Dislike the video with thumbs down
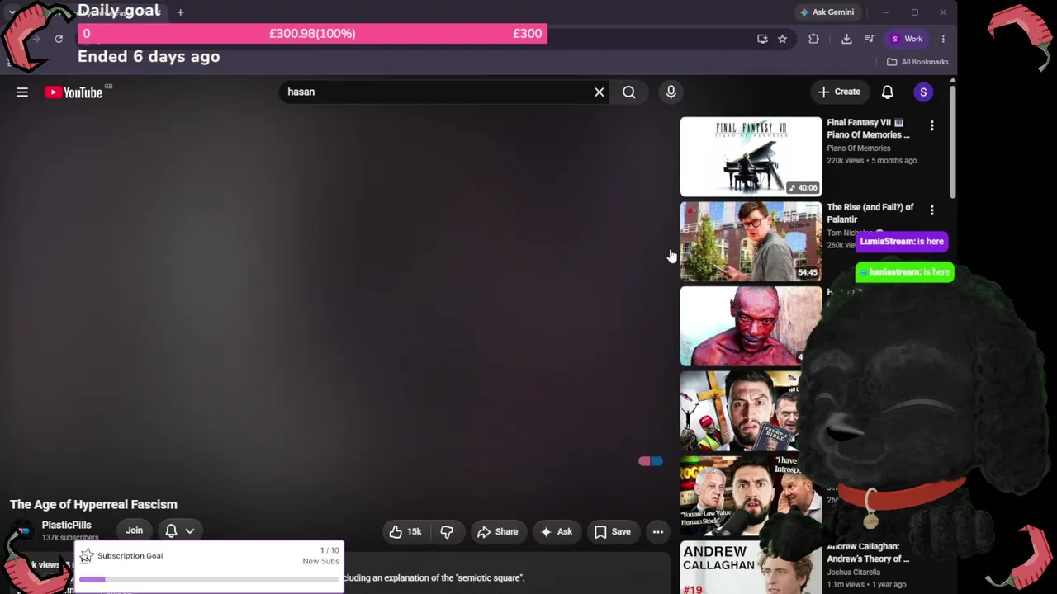 click(x=447, y=531)
